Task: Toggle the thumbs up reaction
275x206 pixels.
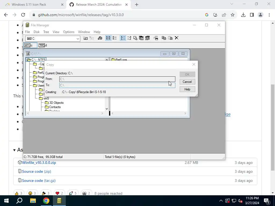Action: [19, 193]
